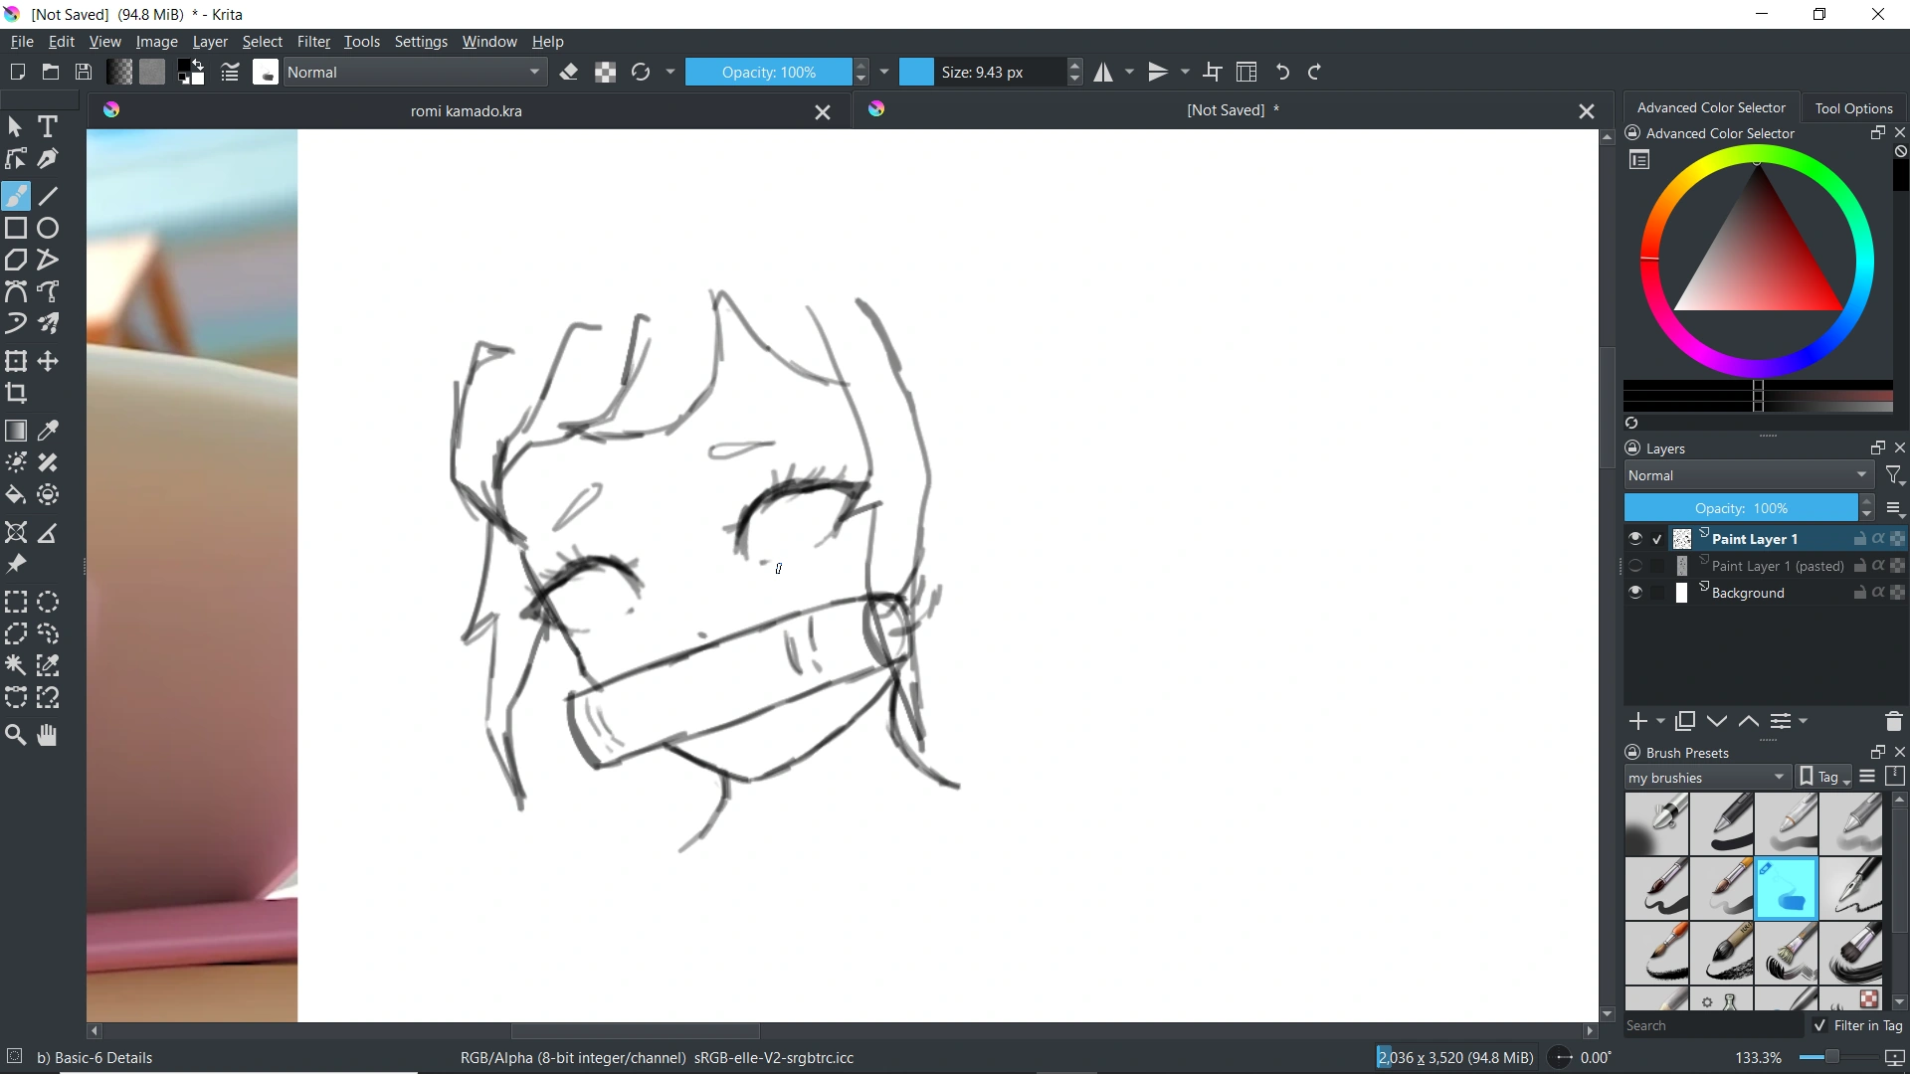The image size is (1910, 1074).
Task: Click the Undo arrow icon
Action: coord(1282,72)
